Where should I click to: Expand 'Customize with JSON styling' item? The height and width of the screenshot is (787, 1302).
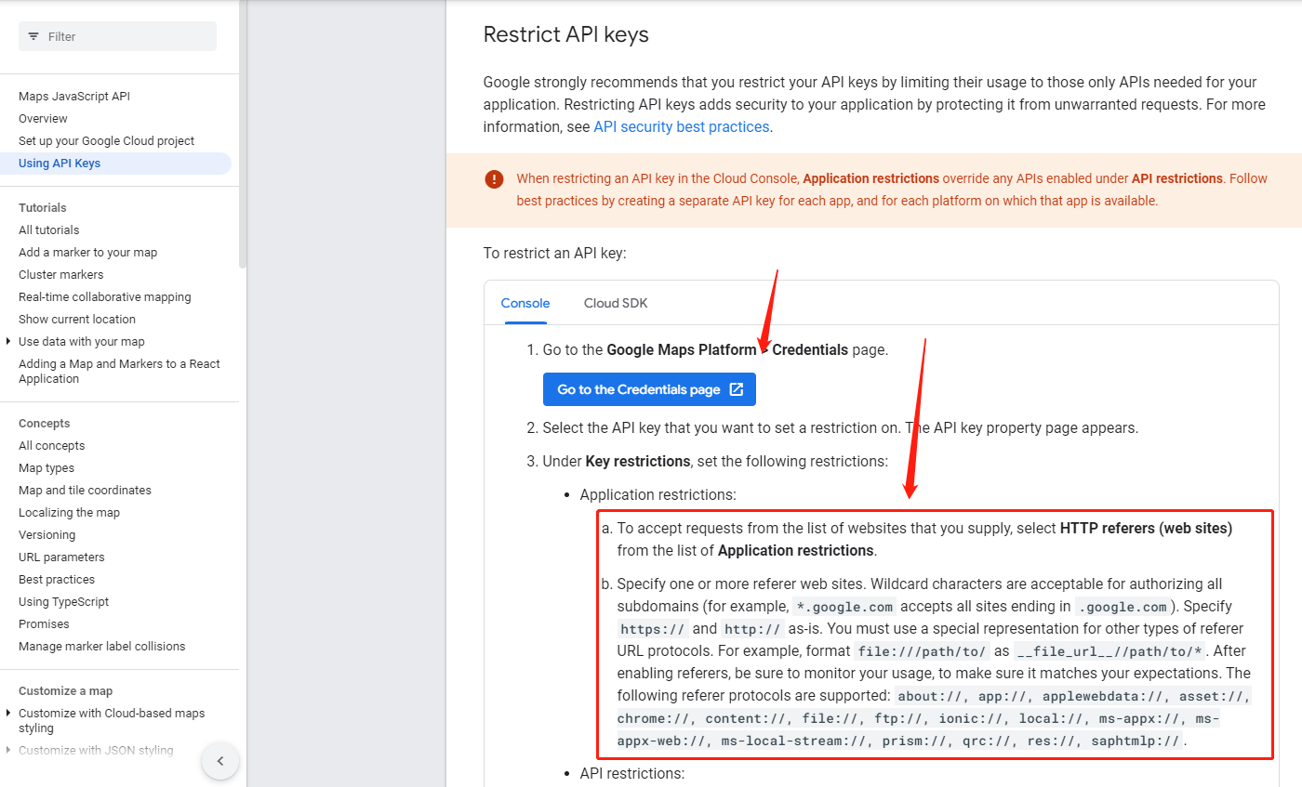pos(8,750)
